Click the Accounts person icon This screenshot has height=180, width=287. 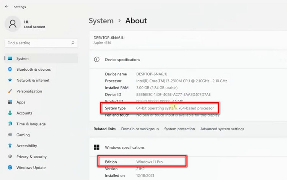click(10, 113)
